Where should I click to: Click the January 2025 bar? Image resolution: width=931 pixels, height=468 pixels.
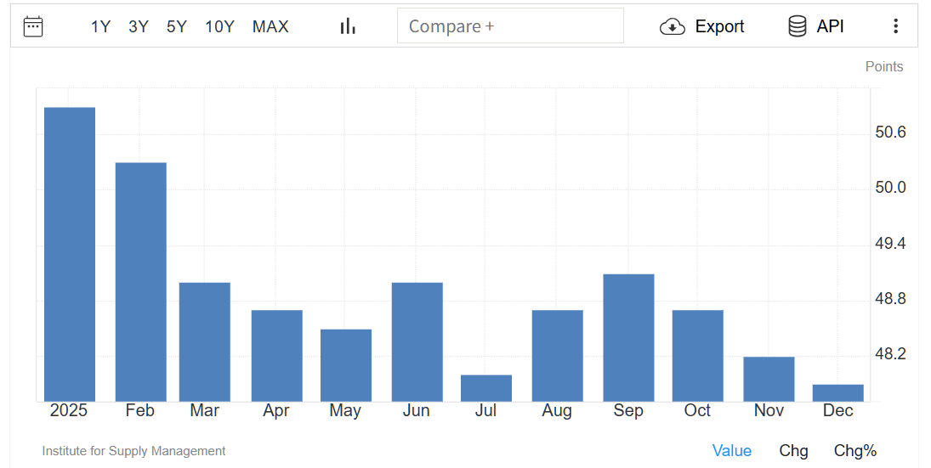tap(70, 255)
